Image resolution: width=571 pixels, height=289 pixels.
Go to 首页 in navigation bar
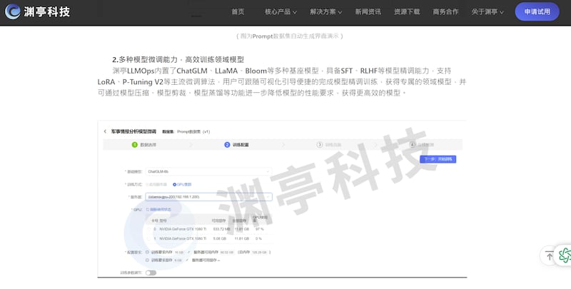click(238, 12)
